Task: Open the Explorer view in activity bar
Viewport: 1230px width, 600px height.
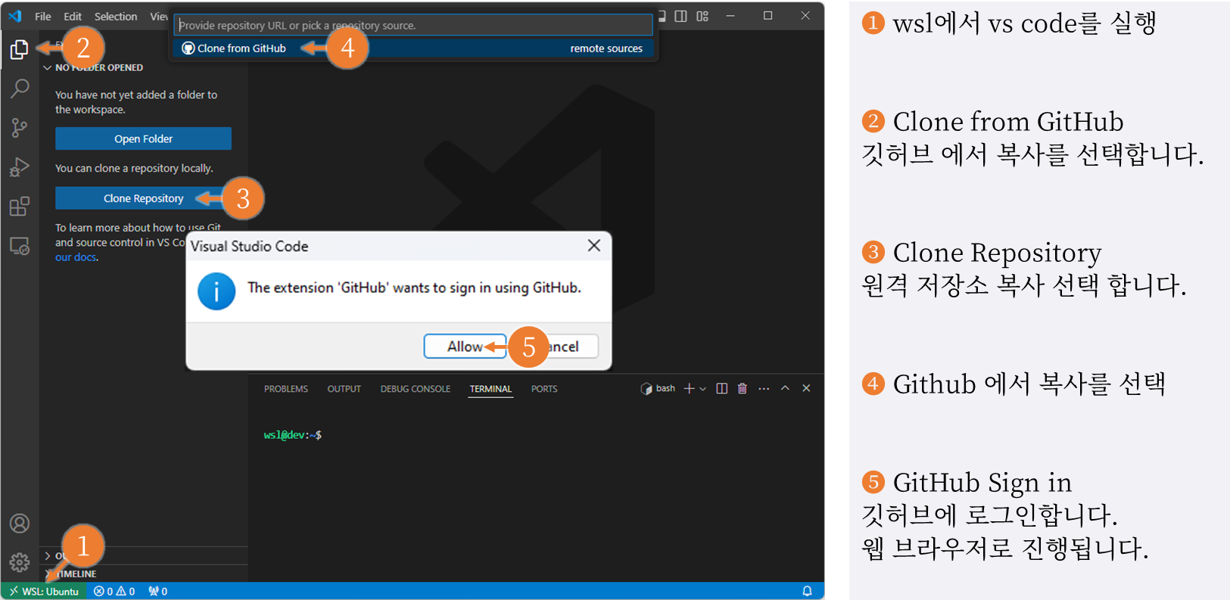Action: 20,49
